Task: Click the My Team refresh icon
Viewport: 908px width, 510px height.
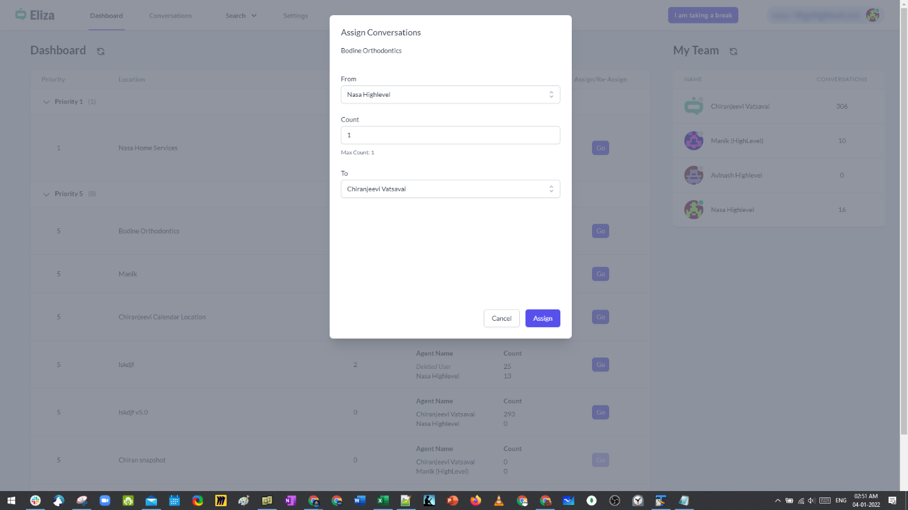Action: (x=733, y=51)
